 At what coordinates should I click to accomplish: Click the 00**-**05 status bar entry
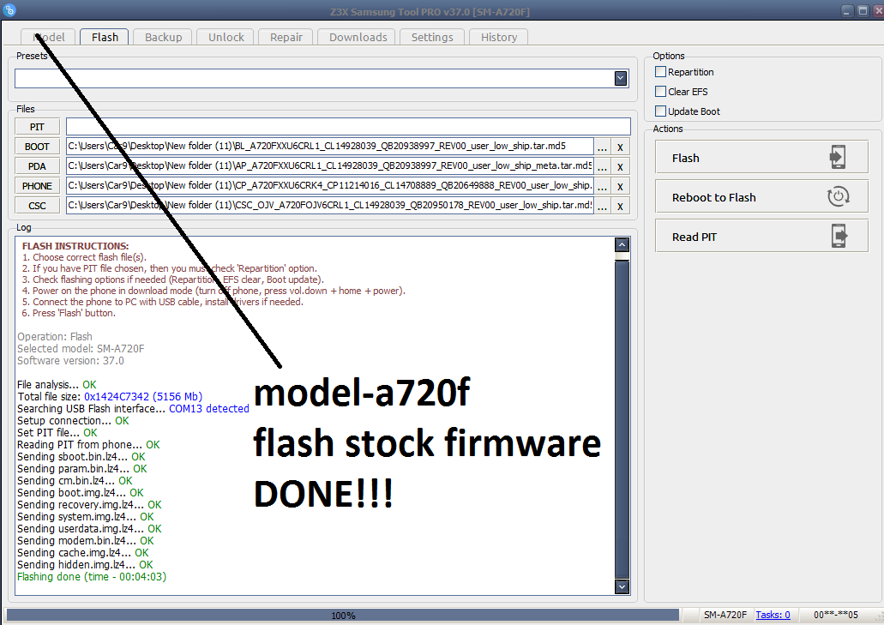pos(835,615)
